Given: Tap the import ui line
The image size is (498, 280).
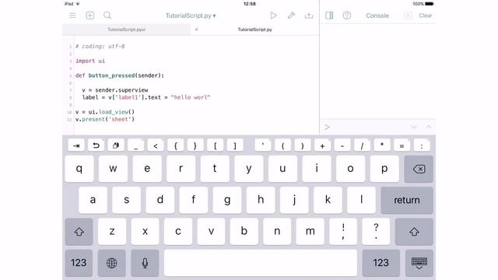Looking at the screenshot, I should click(x=90, y=61).
